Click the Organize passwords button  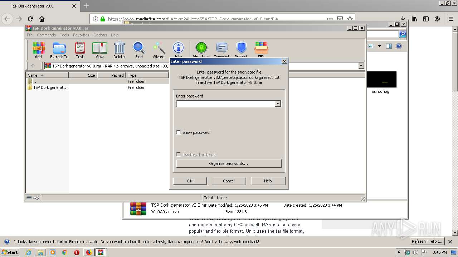click(229, 163)
